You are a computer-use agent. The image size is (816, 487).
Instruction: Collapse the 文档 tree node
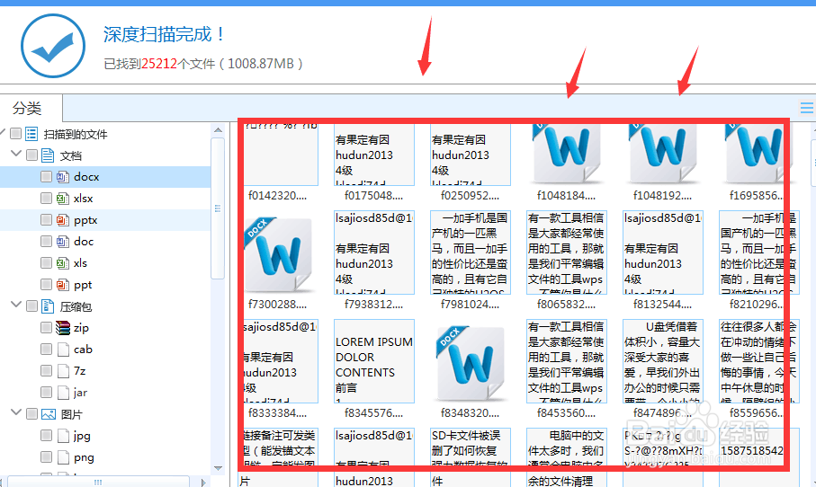click(16, 154)
